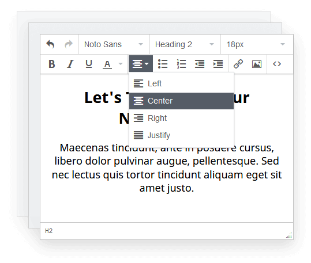Insert a numbered list
Screen dimensions: 311x263
pos(181,64)
